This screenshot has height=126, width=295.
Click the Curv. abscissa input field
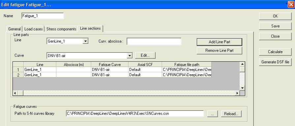click(x=154, y=42)
